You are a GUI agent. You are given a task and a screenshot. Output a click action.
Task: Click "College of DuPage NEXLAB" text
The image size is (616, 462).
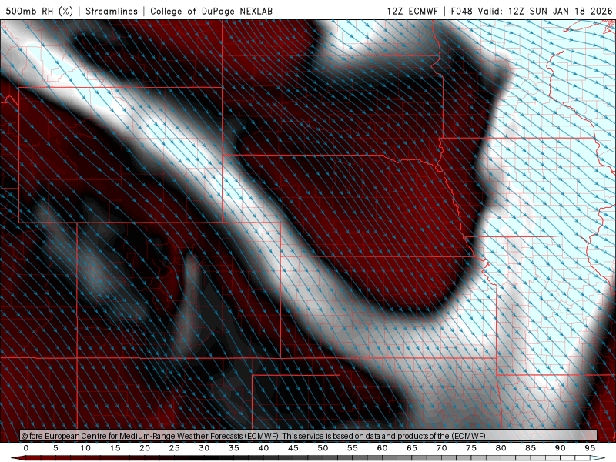[211, 11]
